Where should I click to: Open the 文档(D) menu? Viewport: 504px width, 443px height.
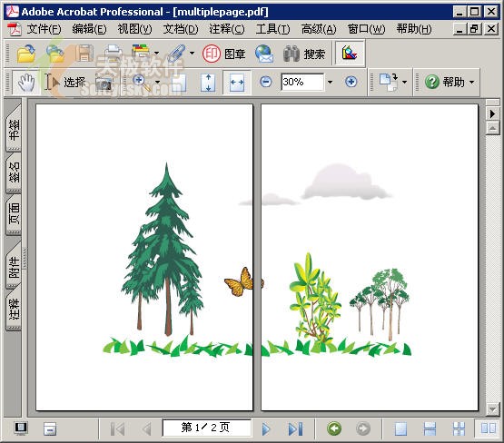coord(181,29)
